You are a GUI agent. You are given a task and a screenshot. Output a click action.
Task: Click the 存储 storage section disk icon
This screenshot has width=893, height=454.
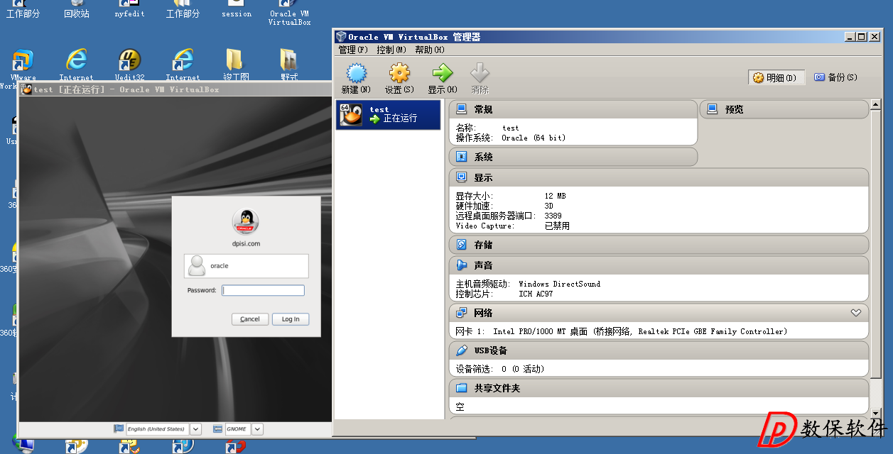tap(462, 245)
